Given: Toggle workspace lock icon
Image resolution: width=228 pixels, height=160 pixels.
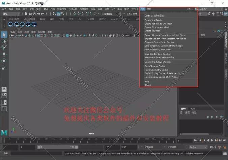Looking at the screenshot, I should point(226,9).
